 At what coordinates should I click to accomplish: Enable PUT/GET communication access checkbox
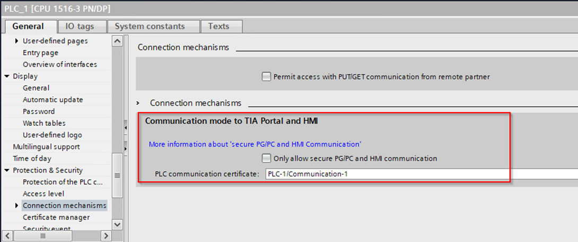pos(266,77)
